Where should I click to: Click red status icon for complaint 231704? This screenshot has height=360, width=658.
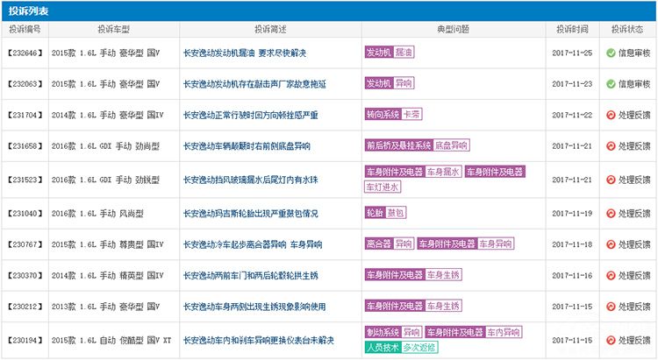[x=611, y=115]
